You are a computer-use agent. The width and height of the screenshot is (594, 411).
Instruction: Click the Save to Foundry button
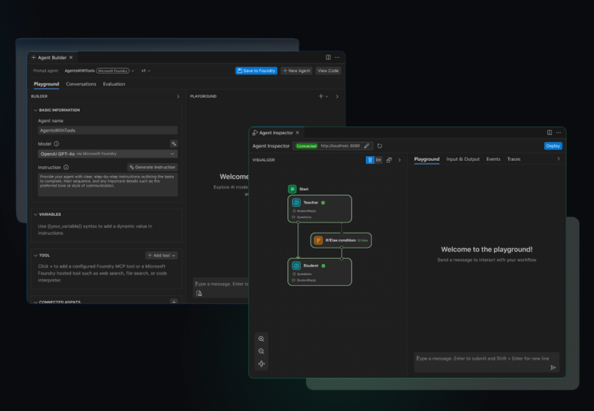coord(256,71)
